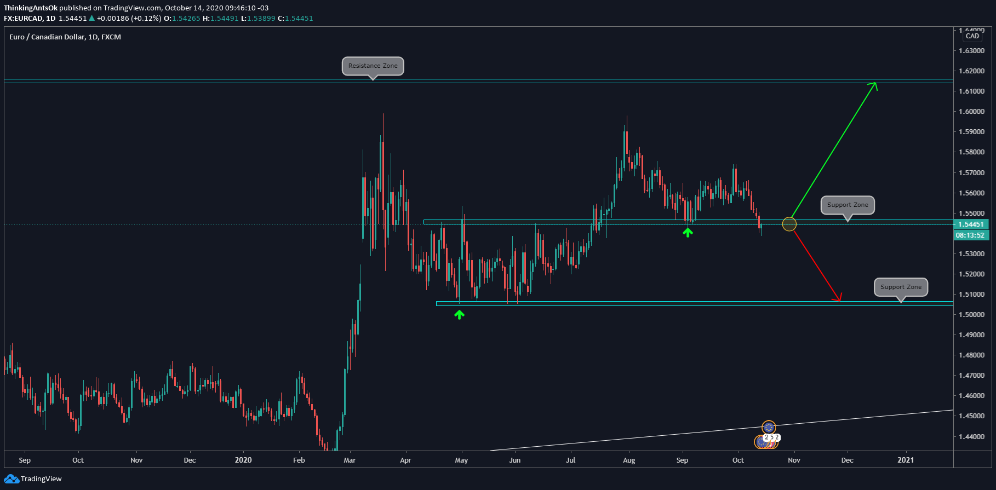Open the CAD currency label on price axis
Image resolution: width=996 pixels, height=490 pixels.
(x=972, y=36)
